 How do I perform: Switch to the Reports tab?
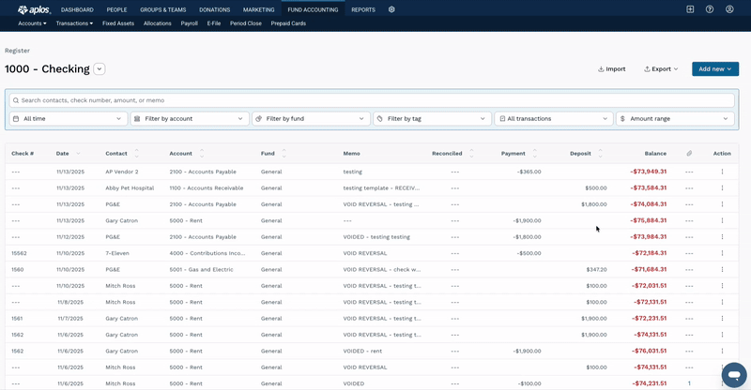click(x=363, y=9)
